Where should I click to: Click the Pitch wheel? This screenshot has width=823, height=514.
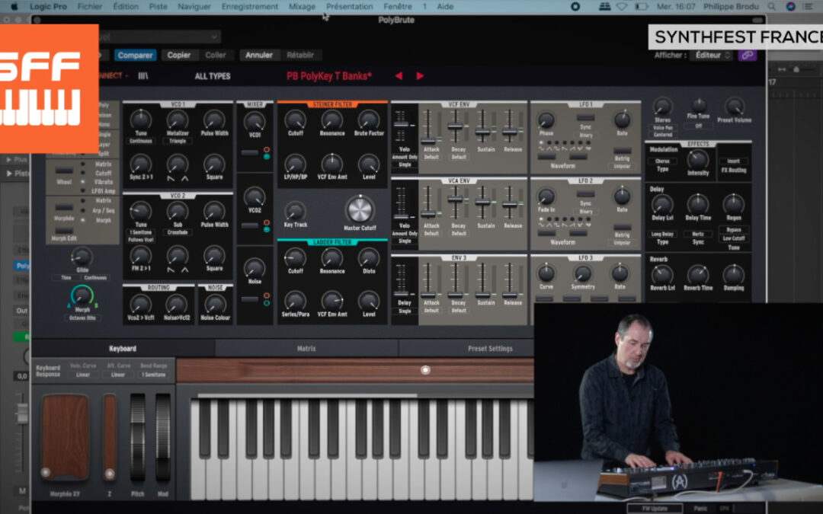(137, 437)
